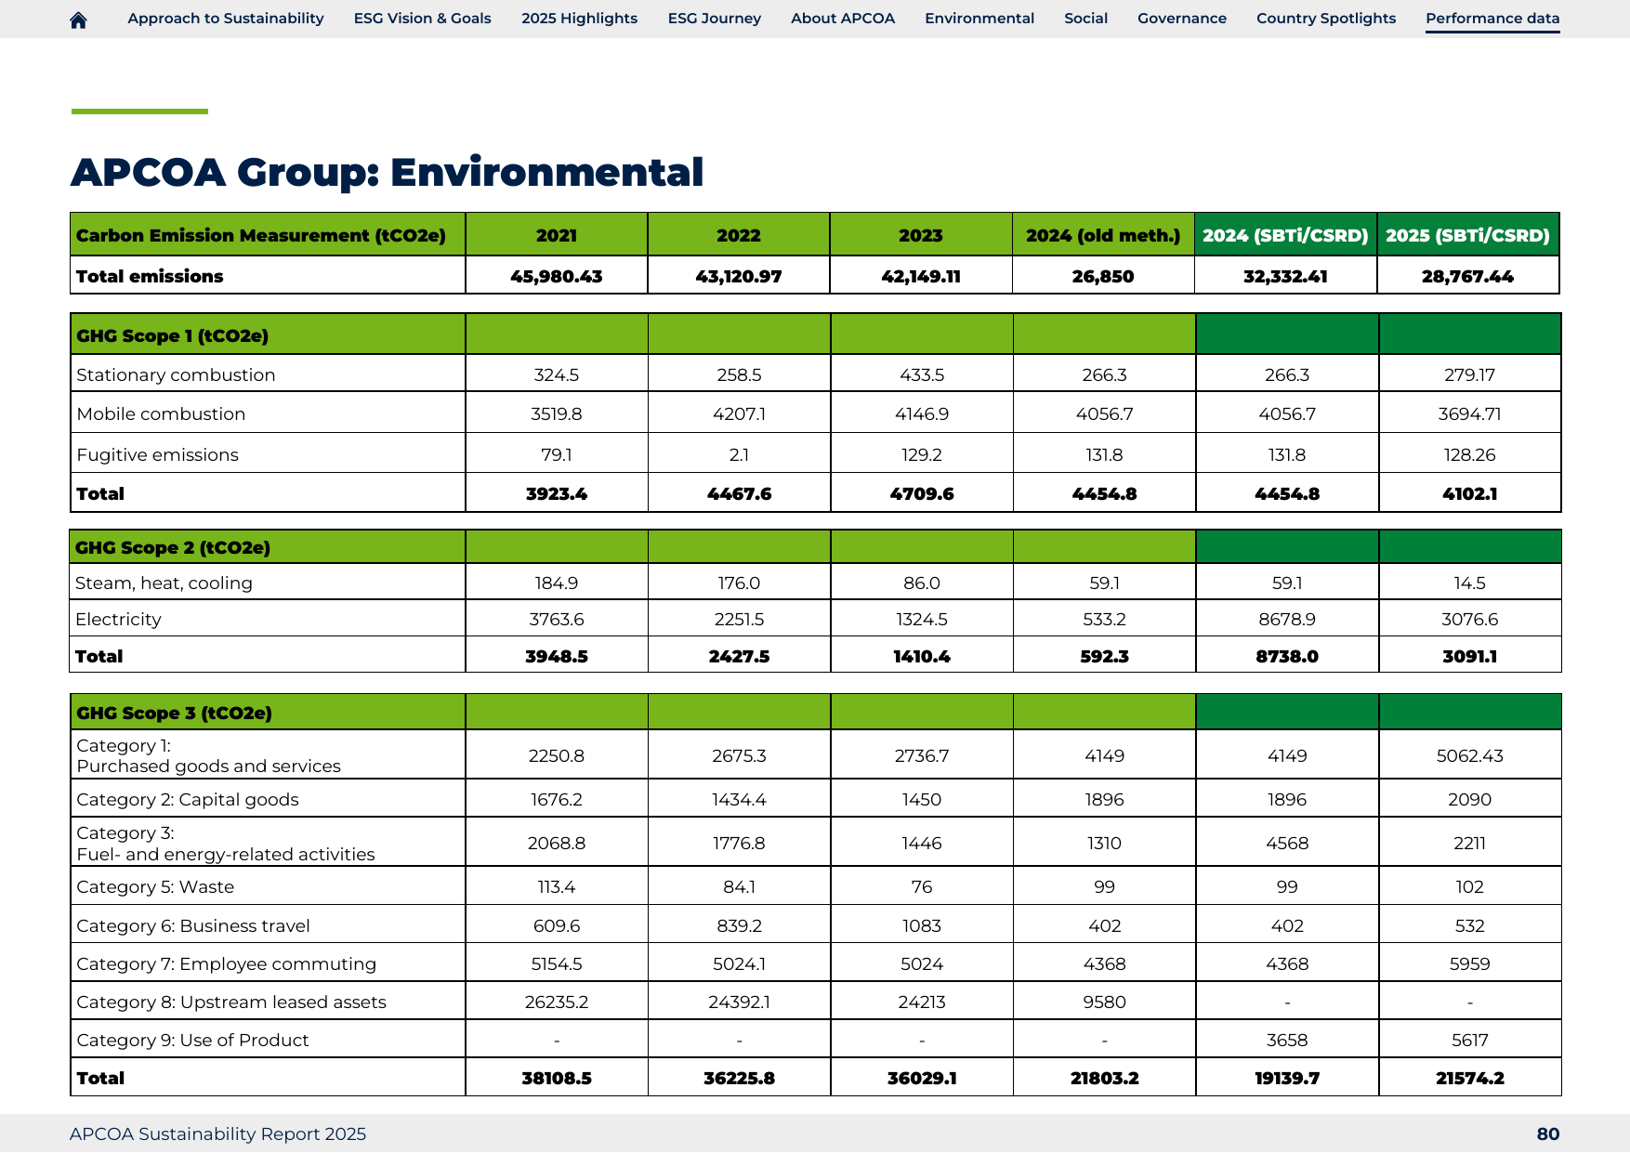Go to Governance section
This screenshot has height=1153, width=1630.
pyautogui.click(x=1181, y=19)
